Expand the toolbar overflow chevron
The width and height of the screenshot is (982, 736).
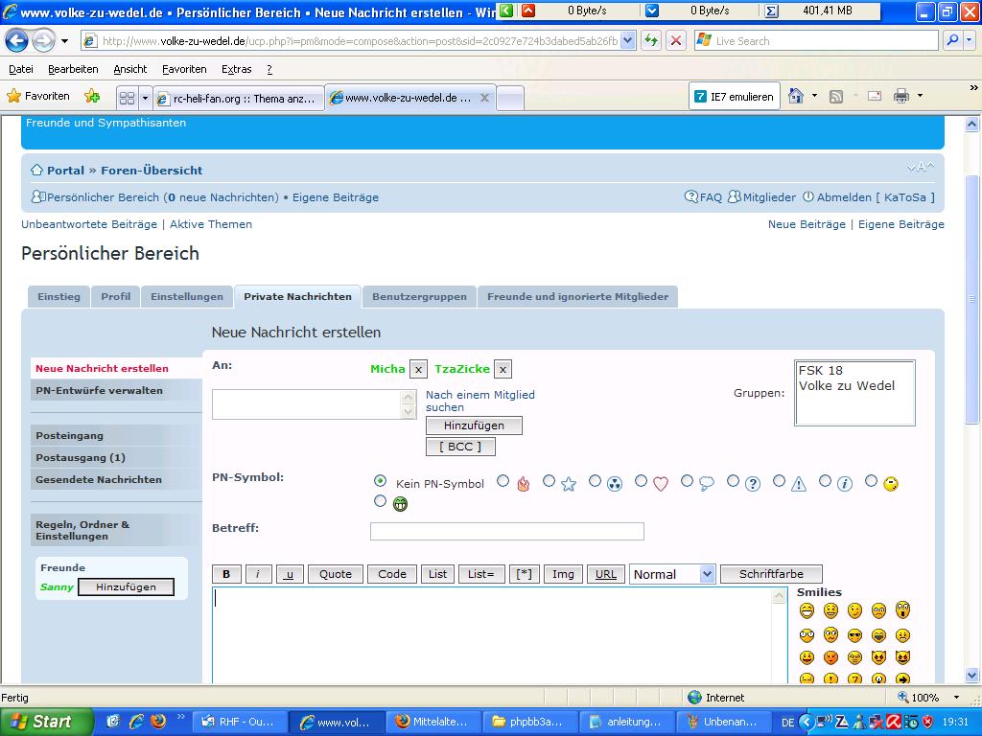[x=974, y=88]
